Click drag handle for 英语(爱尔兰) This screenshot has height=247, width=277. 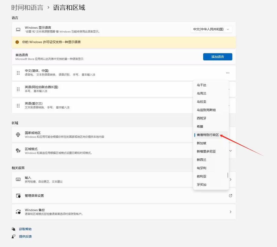(18, 105)
